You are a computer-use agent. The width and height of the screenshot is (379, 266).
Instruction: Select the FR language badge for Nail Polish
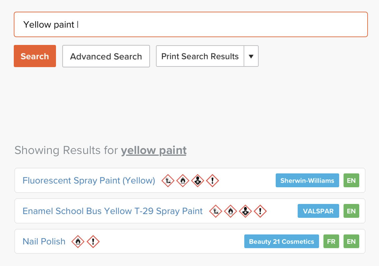coord(331,241)
